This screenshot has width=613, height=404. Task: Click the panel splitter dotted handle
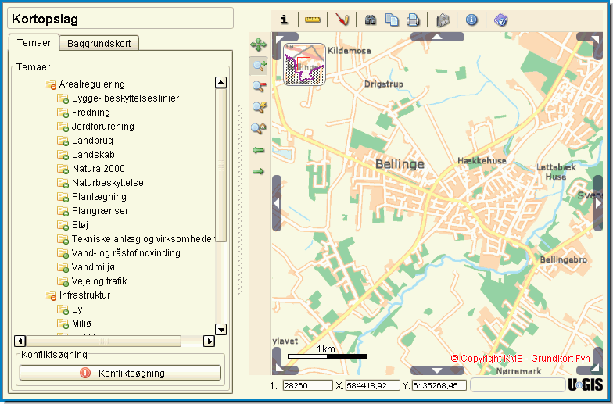241,199
